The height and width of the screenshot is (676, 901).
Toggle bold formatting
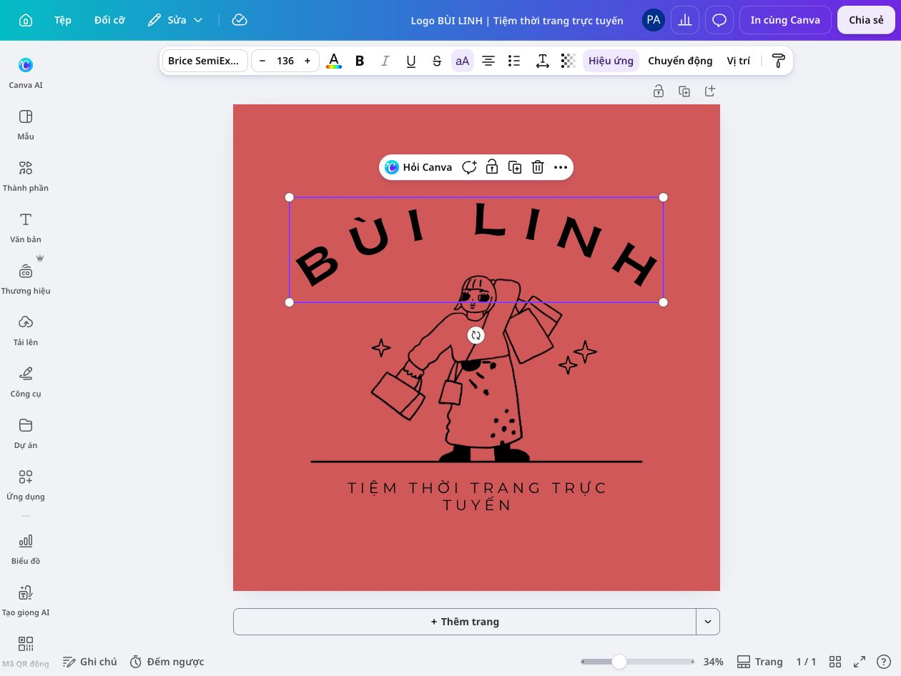pos(360,61)
